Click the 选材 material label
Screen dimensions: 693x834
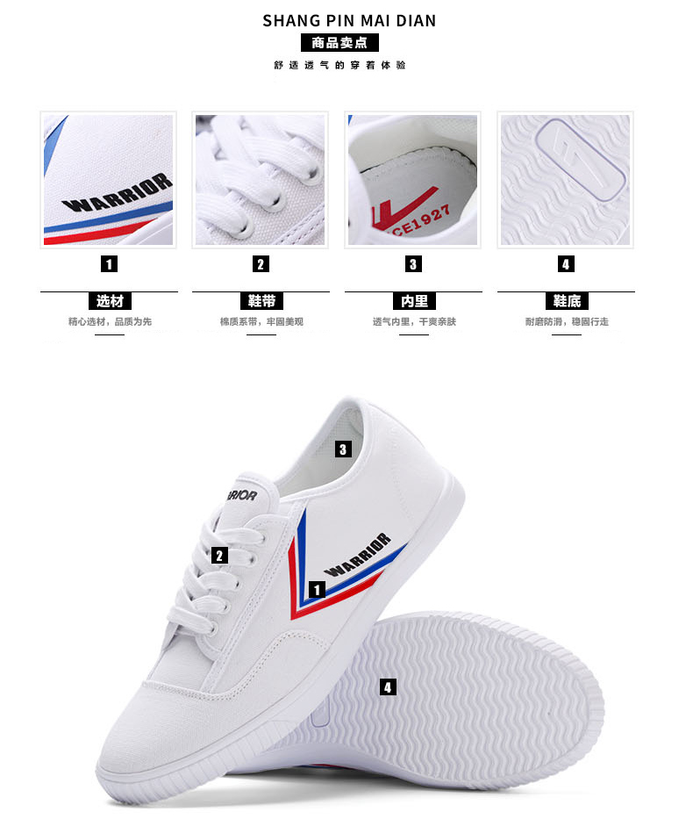[110, 301]
